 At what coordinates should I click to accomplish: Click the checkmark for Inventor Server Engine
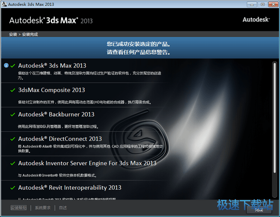pos(13,163)
